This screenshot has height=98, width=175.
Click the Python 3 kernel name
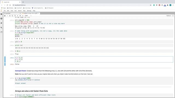coord(169,16)
